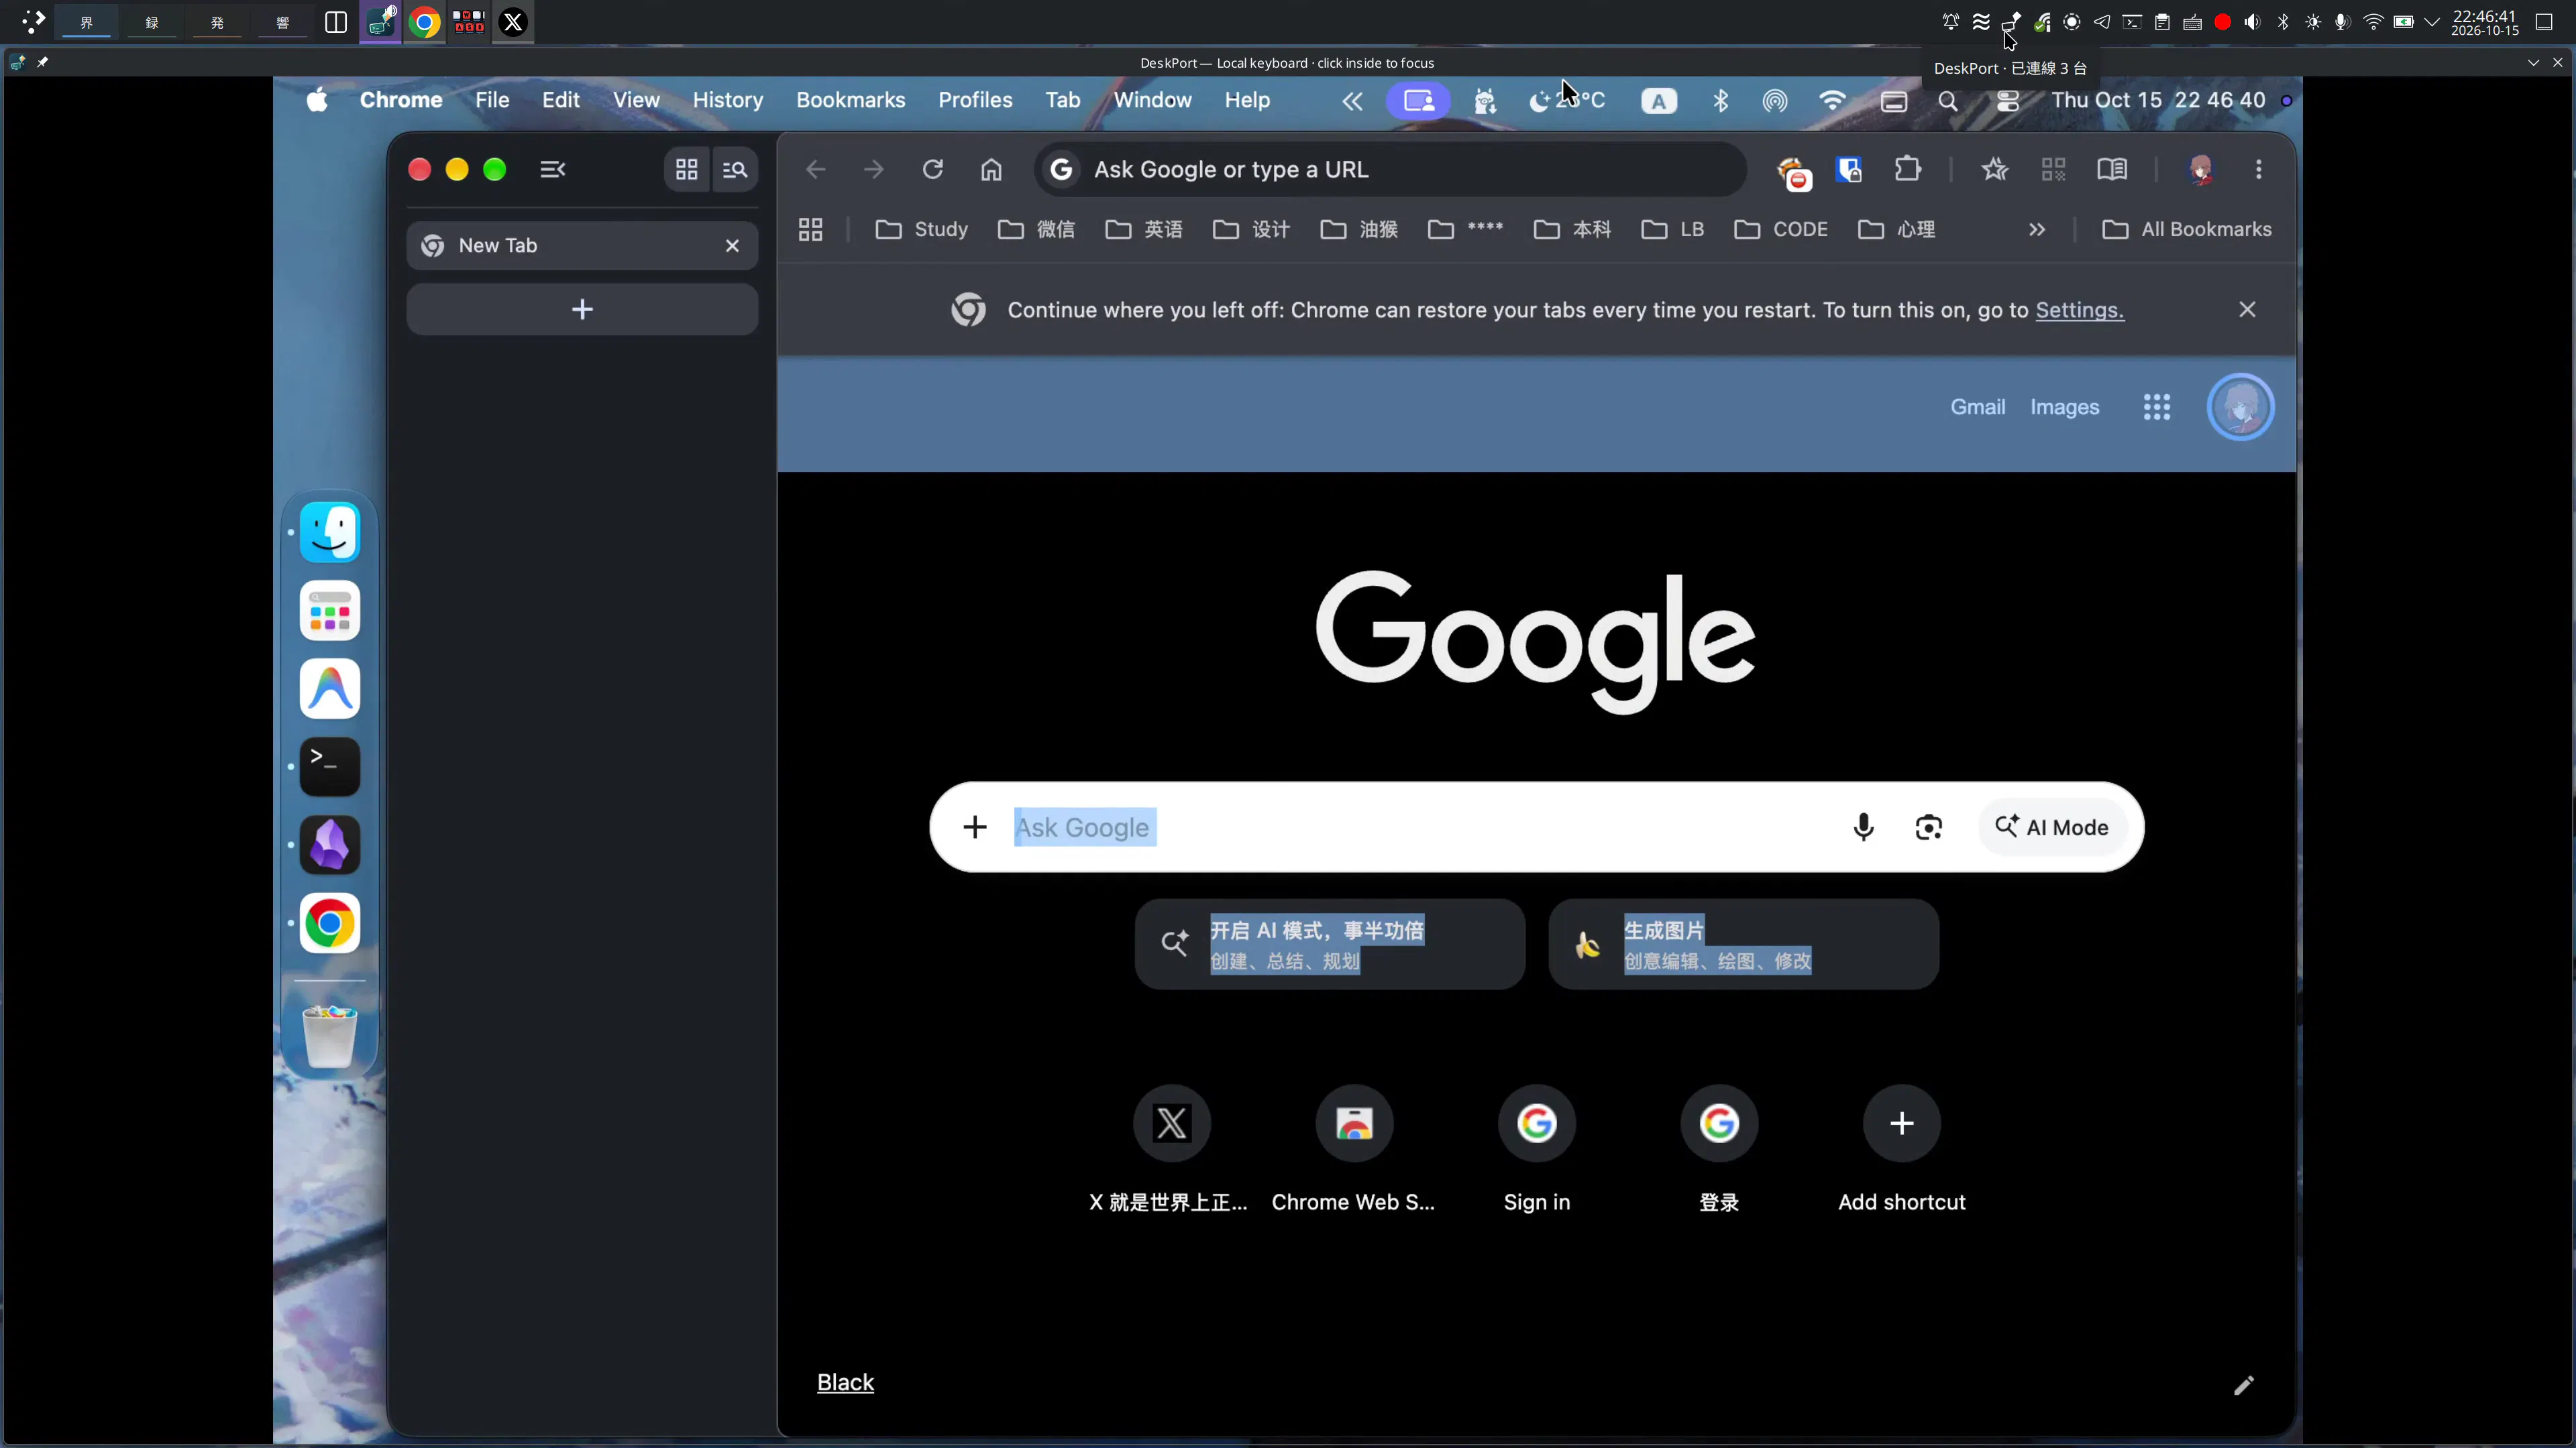The width and height of the screenshot is (2576, 1448).
Task: Open the Gmail link
Action: point(1977,407)
